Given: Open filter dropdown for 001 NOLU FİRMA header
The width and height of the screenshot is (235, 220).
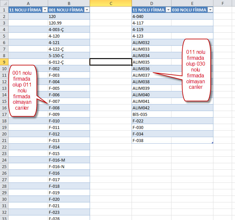Looking at the screenshot, I should click(87, 10).
